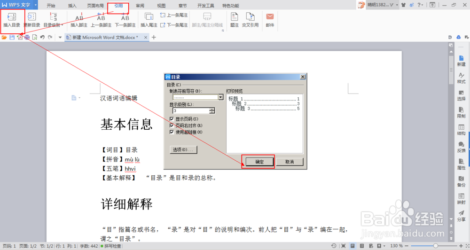Click the 选择 icon in right sidebar
Image resolution: width=470 pixels, height=250 pixels.
[462, 95]
